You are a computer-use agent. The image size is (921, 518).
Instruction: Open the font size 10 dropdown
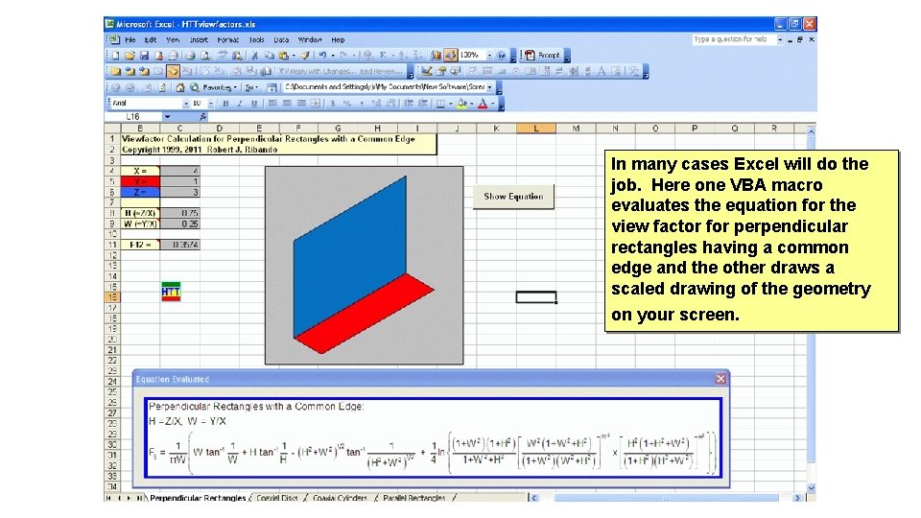click(x=211, y=104)
